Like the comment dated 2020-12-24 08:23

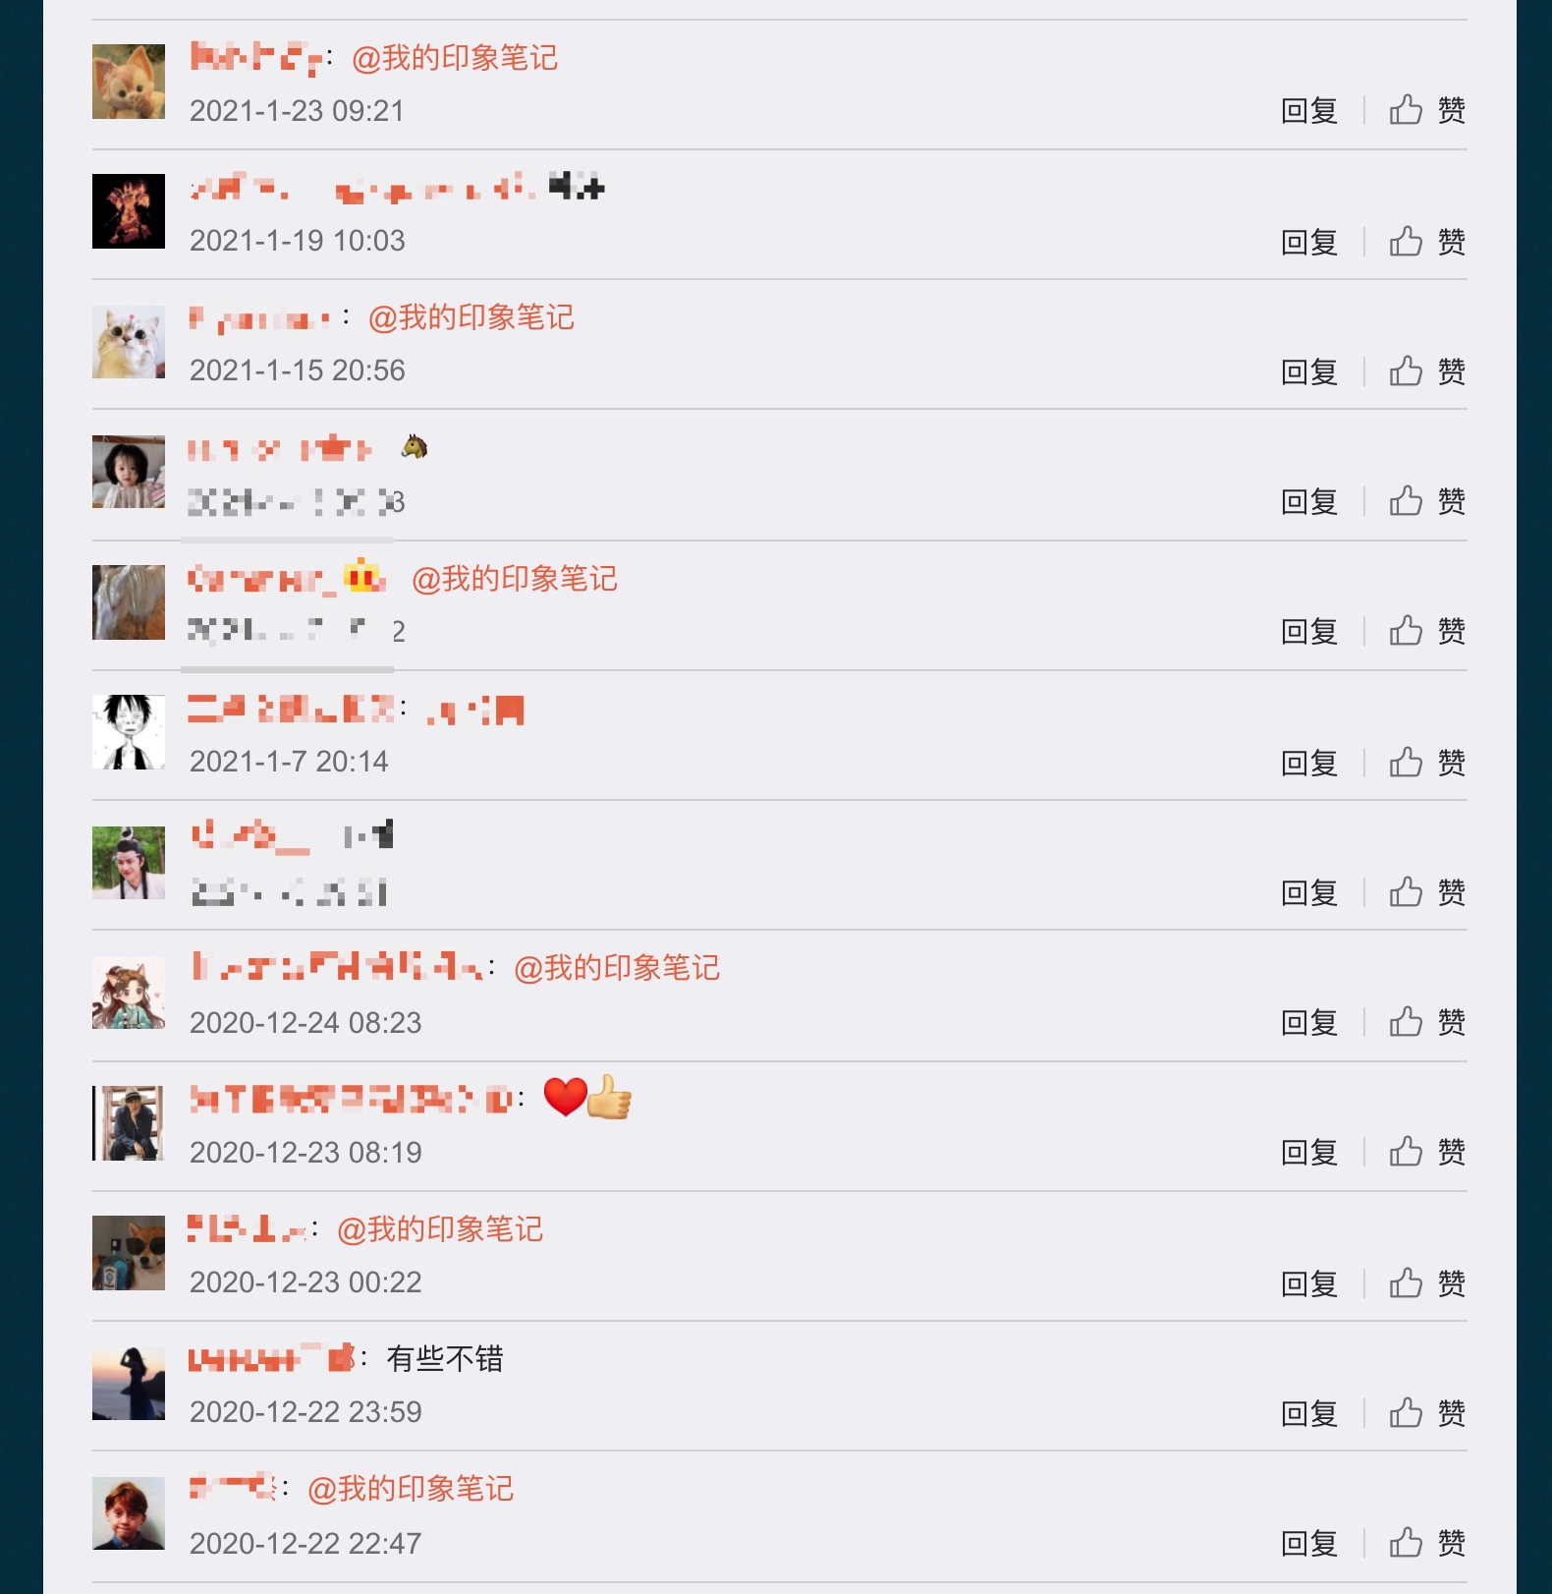pyautogui.click(x=1426, y=1023)
